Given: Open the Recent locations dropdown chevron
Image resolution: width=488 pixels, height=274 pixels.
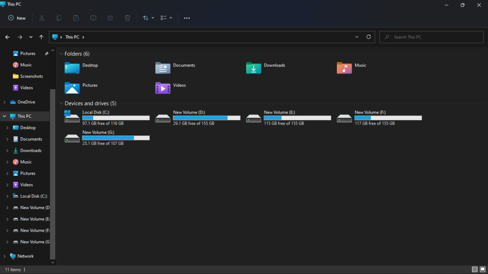Looking at the screenshot, I should point(31,37).
